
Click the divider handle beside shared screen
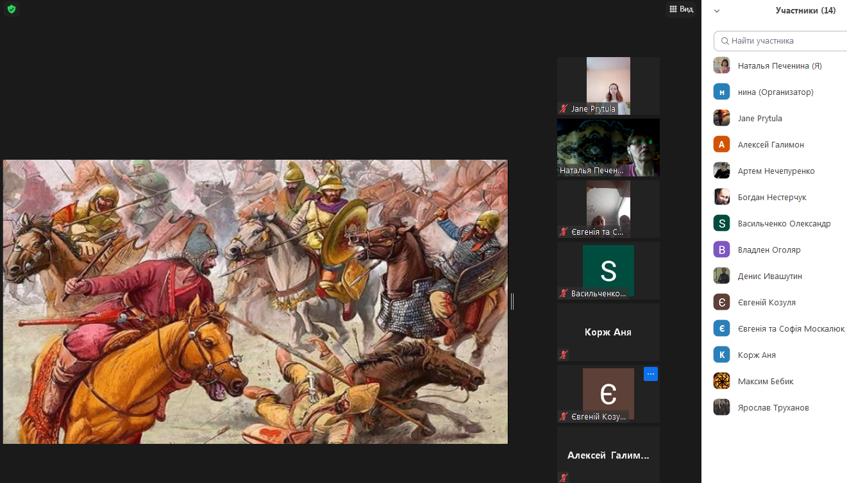[x=512, y=301]
